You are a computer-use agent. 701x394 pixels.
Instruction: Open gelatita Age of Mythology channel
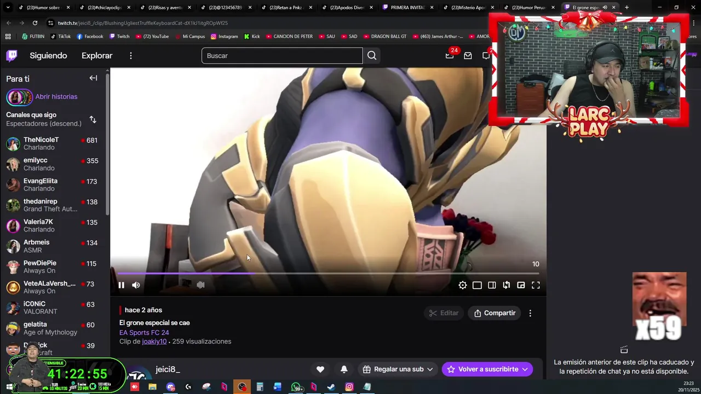[x=53, y=328]
